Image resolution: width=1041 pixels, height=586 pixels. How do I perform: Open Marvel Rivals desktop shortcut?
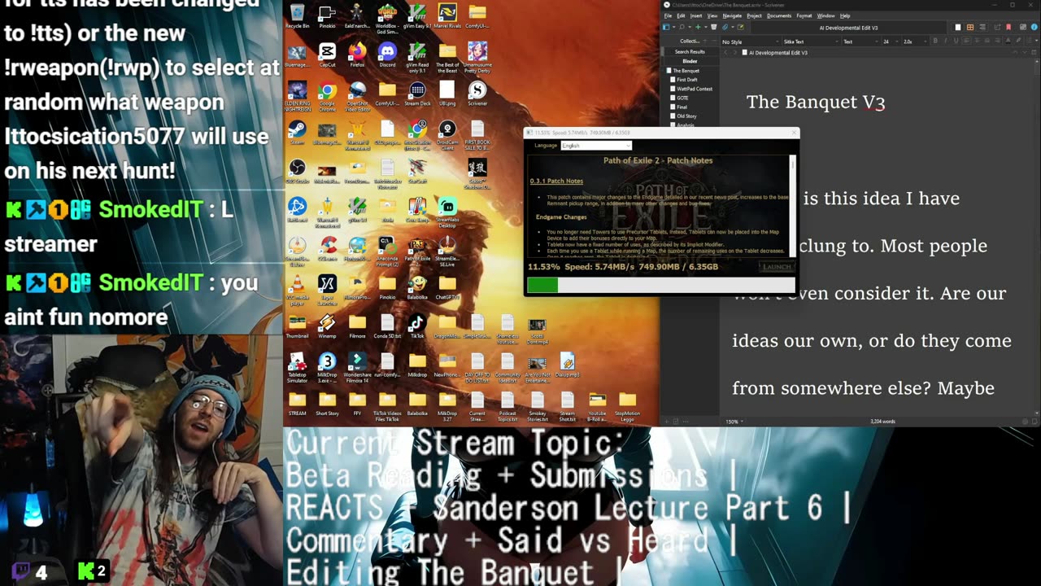tap(447, 15)
